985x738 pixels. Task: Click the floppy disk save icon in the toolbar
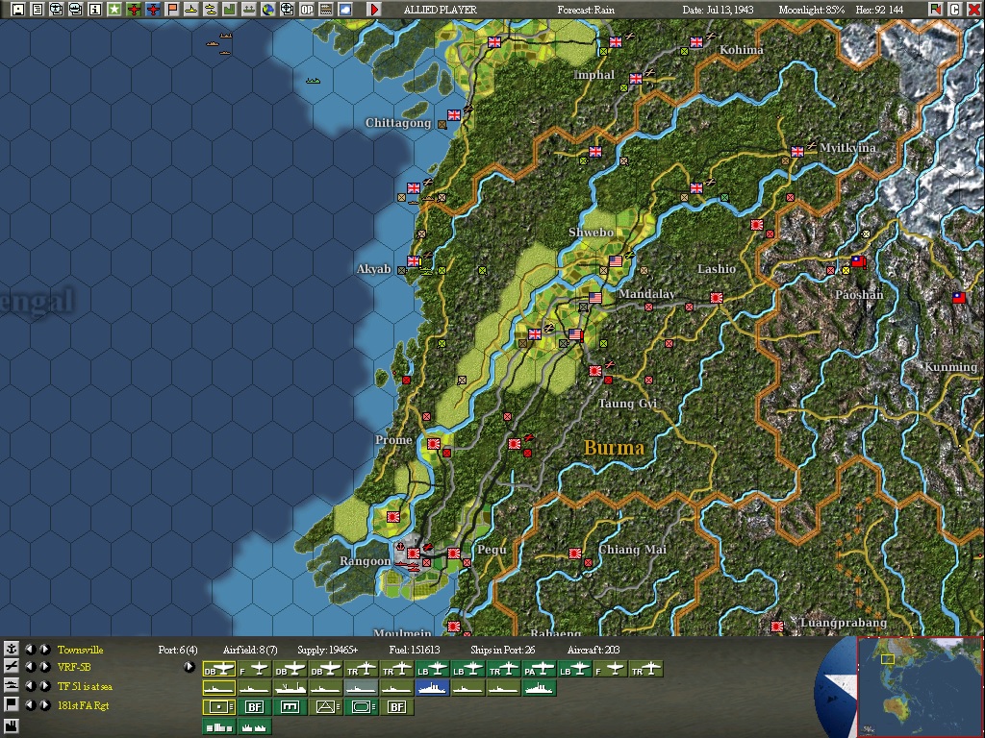coord(18,10)
